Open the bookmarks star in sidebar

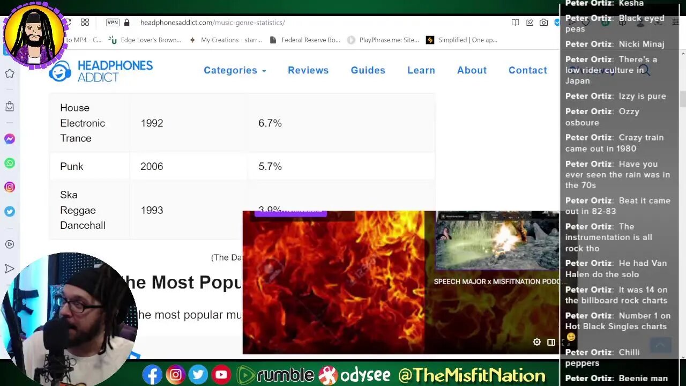tap(10, 73)
